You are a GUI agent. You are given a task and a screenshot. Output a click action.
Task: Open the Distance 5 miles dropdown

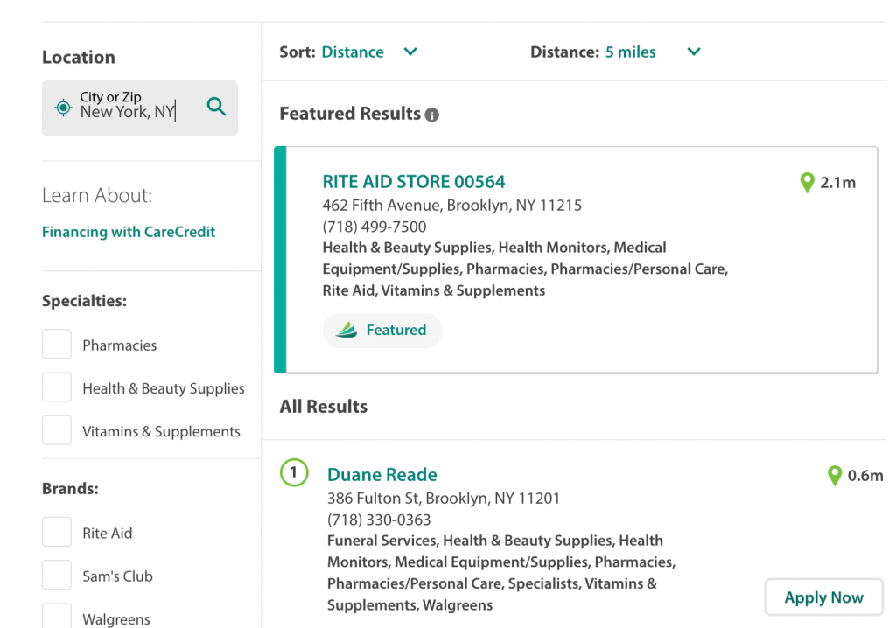(x=653, y=52)
